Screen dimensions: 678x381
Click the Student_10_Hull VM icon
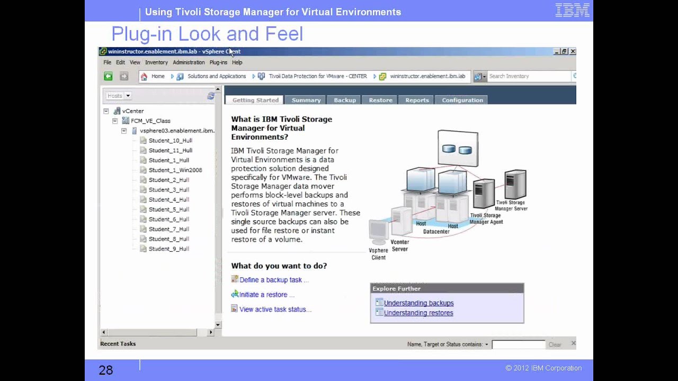pyautogui.click(x=143, y=140)
